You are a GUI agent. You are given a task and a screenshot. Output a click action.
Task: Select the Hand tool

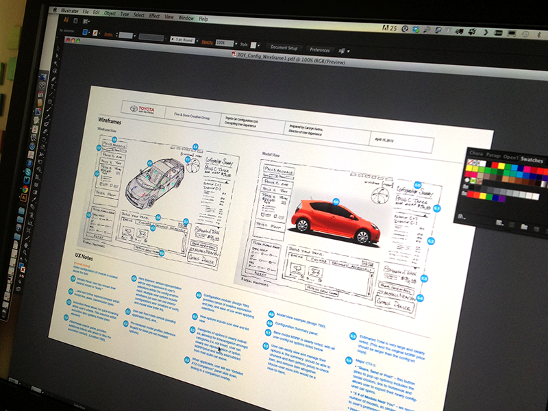(26, 245)
